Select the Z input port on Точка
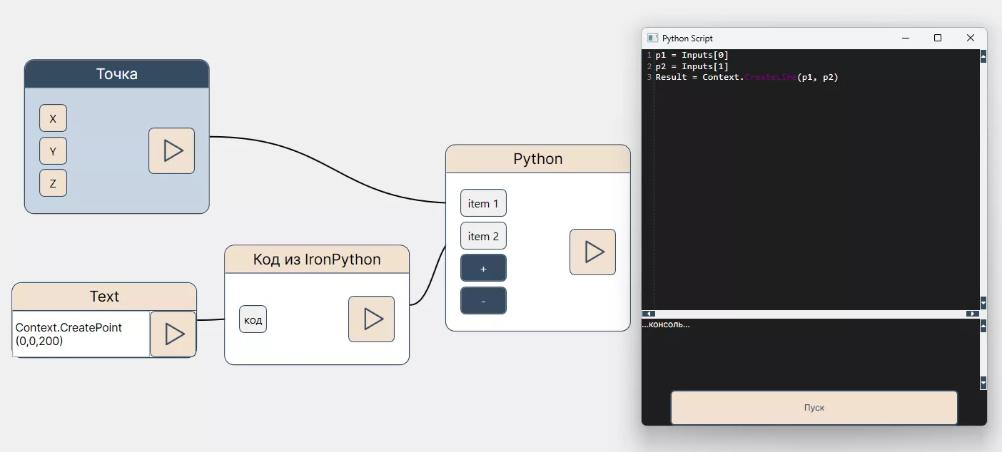This screenshot has height=452, width=1002. click(x=53, y=183)
